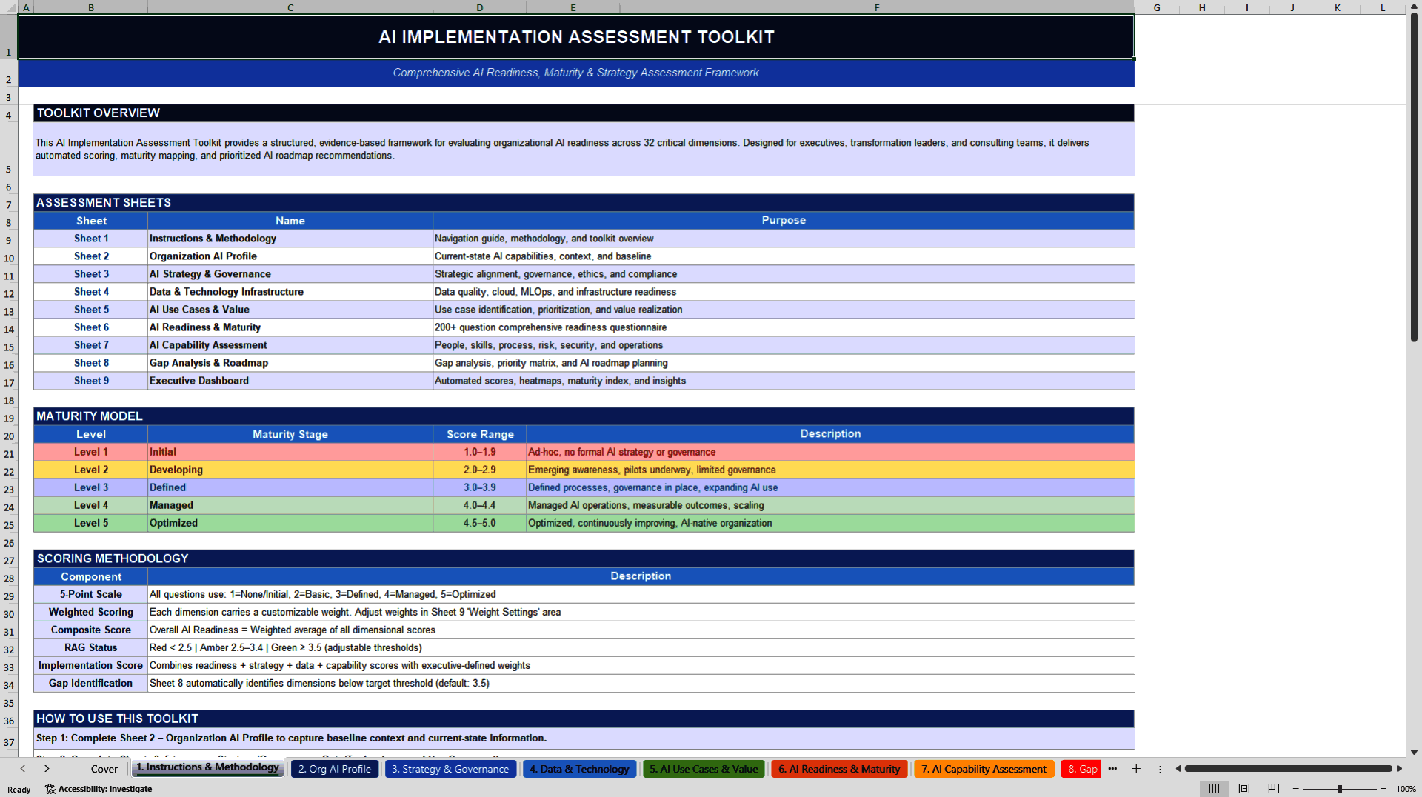Image resolution: width=1422 pixels, height=797 pixels.
Task: Click the Implementation Score cell
Action: tap(91, 665)
